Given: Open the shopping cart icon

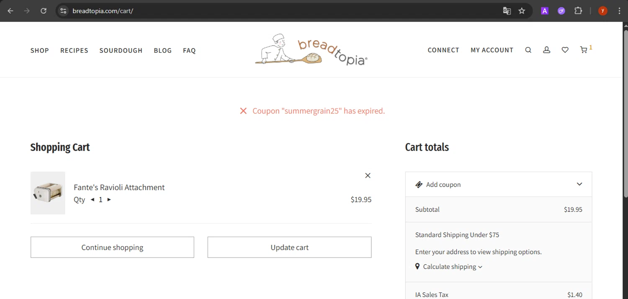Looking at the screenshot, I should tap(584, 50).
